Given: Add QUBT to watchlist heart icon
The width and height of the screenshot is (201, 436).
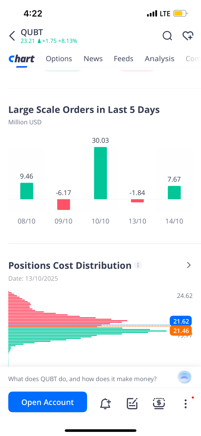Looking at the screenshot, I should [188, 36].
